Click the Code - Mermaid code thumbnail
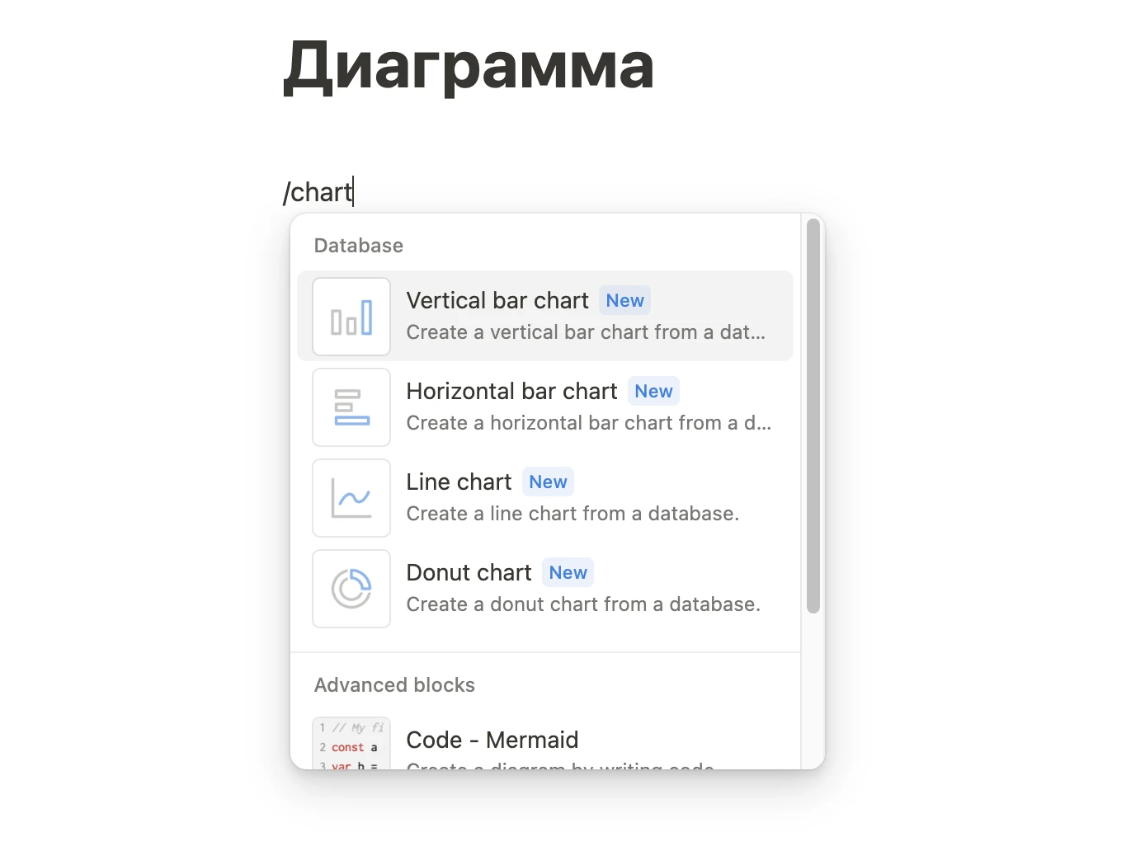This screenshot has height=846, width=1145. pyautogui.click(x=351, y=744)
